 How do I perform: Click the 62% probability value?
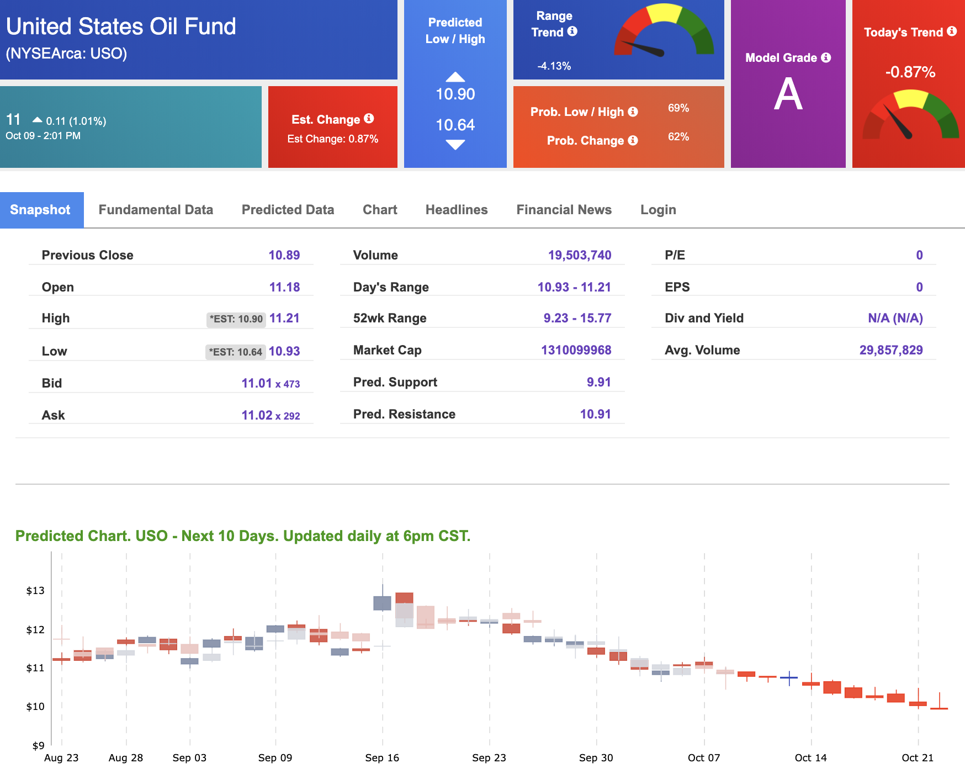coord(678,137)
